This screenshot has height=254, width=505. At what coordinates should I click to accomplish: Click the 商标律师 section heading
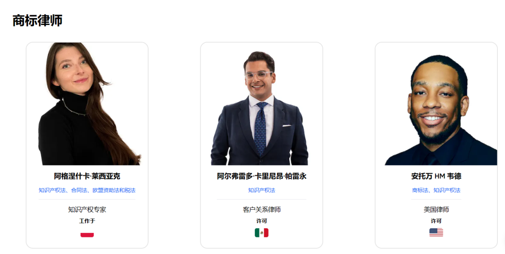[37, 21]
